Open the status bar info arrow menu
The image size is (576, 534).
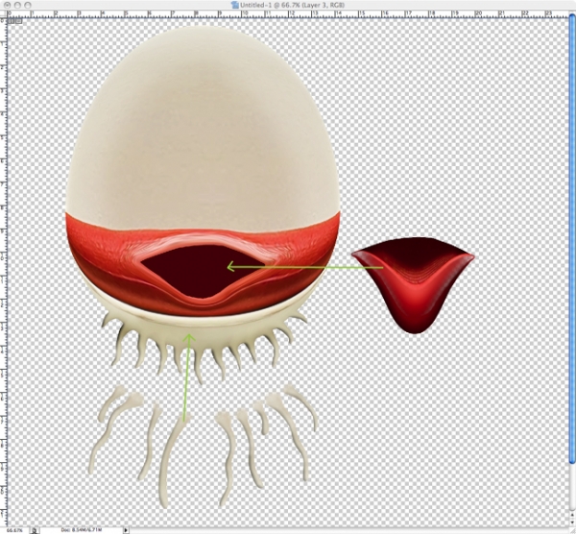pos(126,530)
